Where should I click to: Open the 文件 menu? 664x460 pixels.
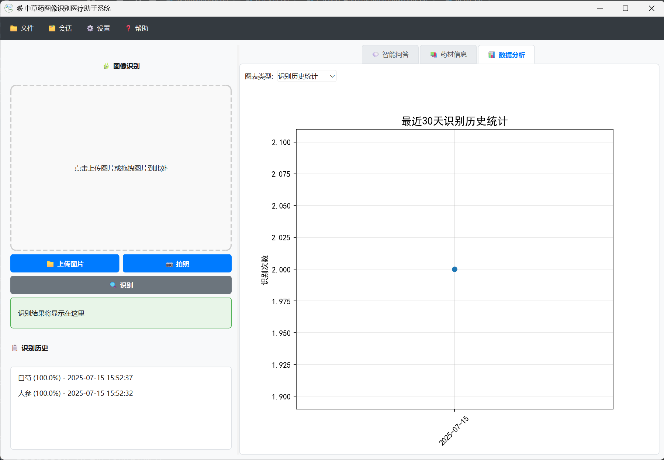click(x=22, y=28)
